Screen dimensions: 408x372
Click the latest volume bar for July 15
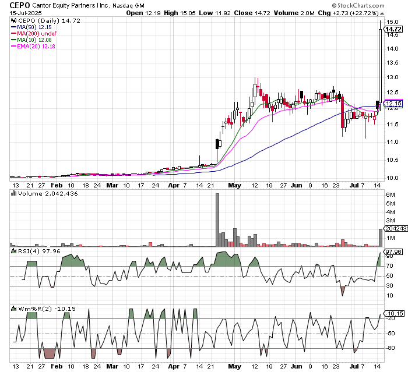pyautogui.click(x=381, y=238)
